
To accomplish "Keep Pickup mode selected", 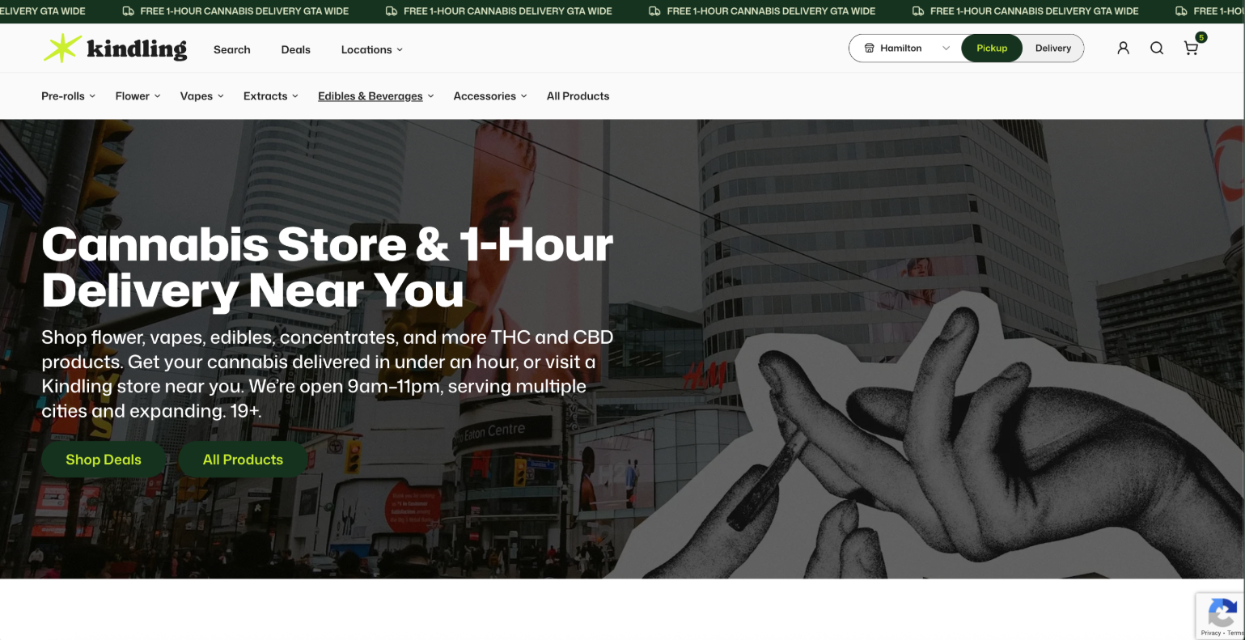I will (x=992, y=48).
